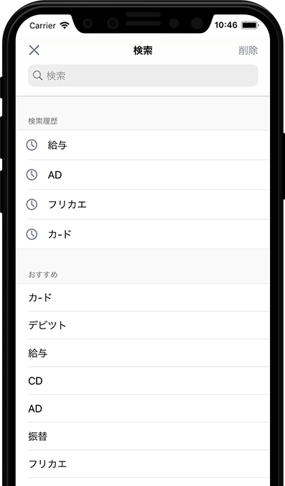Screen dimensions: 285x486
Task: Select AD from search history
Action: pos(143,175)
